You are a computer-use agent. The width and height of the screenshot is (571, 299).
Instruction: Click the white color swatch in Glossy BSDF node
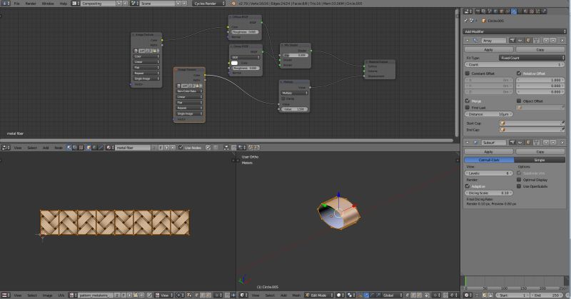pyautogui.click(x=234, y=63)
